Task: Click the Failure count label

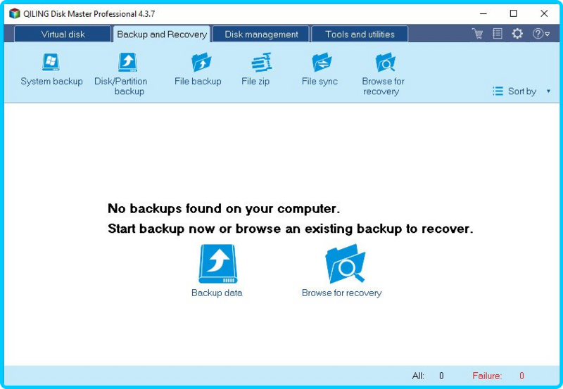Action: [487, 376]
